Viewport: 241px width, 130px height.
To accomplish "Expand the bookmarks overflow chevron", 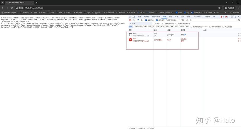I will click(225, 12).
